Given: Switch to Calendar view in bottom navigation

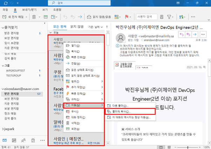Looking at the screenshot, I should pyautogui.click(x=14, y=140).
